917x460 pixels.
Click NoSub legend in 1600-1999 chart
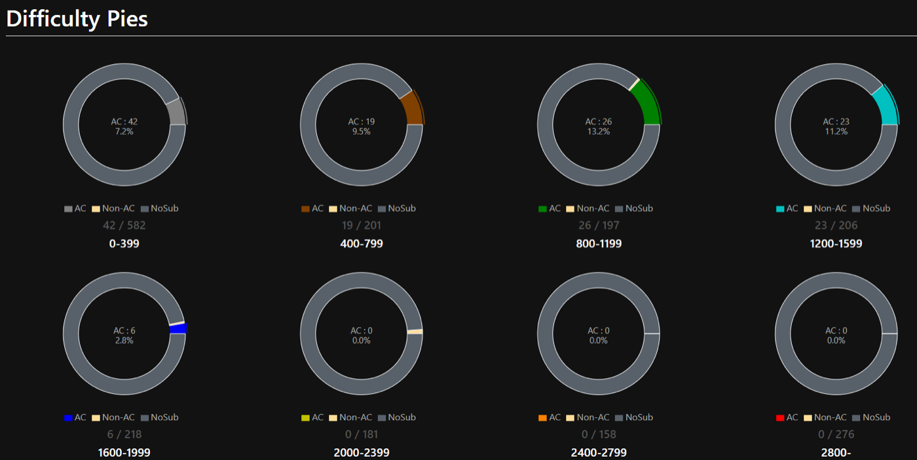[x=159, y=417]
